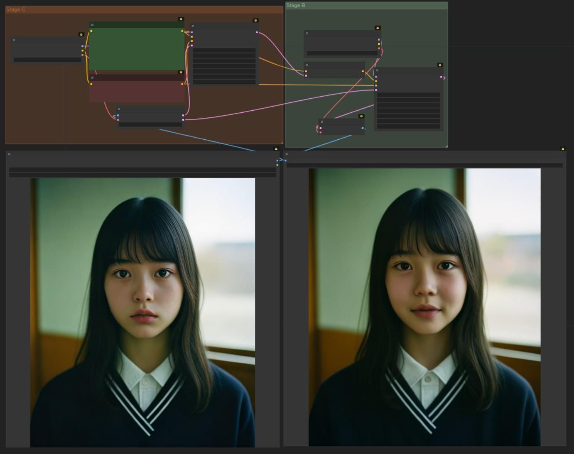Viewport: 574px width, 454px height.
Task: Open the Stage C loader node's widget bar
Action: click(47, 60)
